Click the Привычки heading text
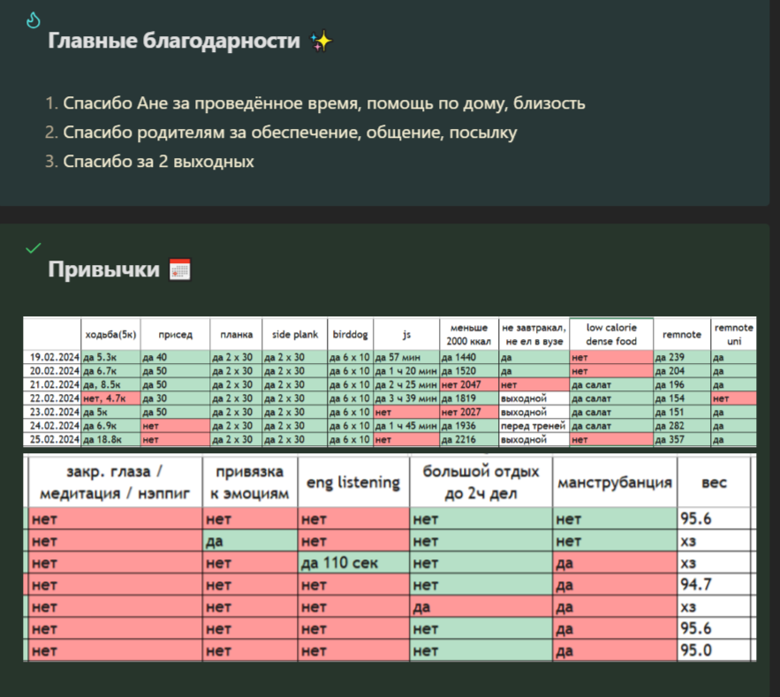Viewport: 780px width, 697px height. coord(104,269)
